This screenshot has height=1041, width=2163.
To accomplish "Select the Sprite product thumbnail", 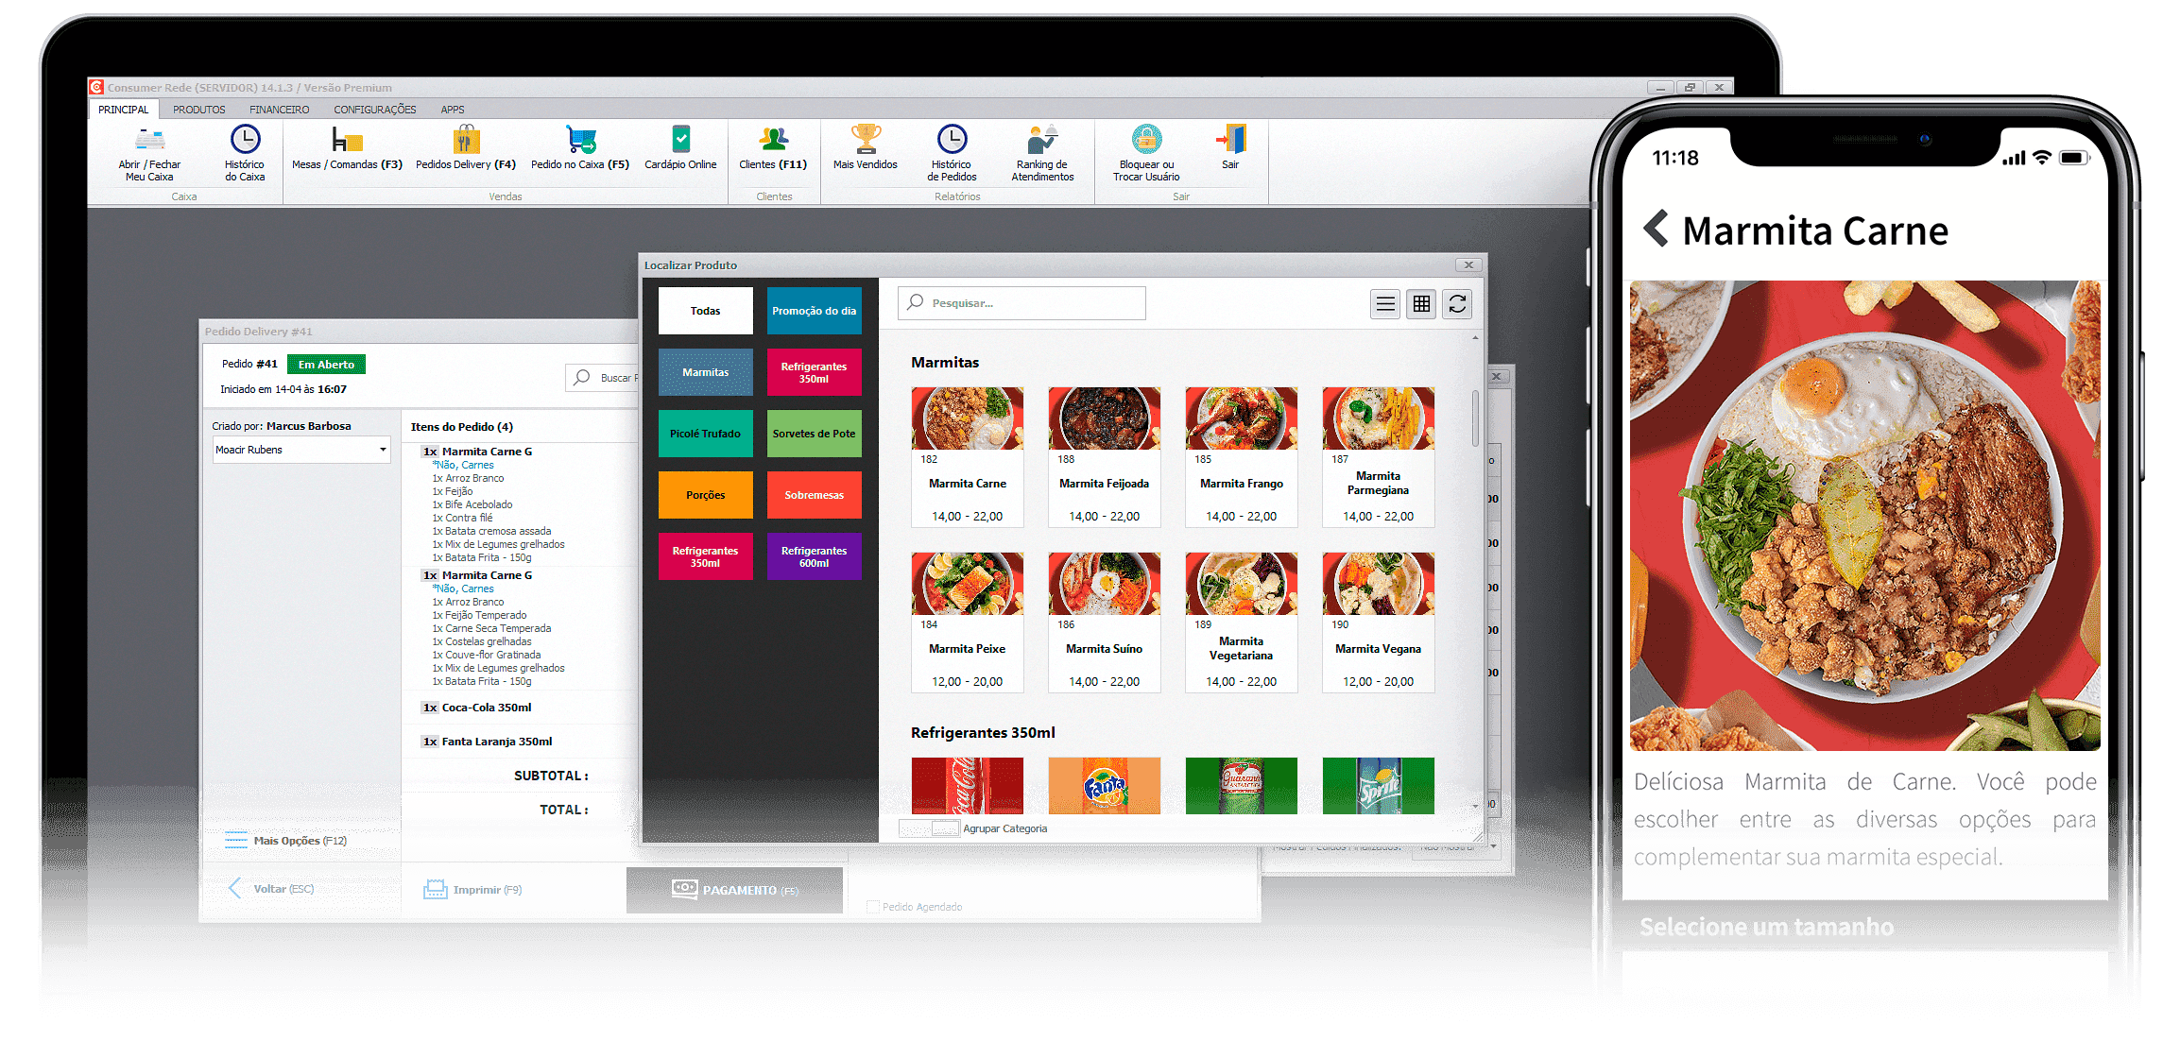I will click(x=1379, y=785).
